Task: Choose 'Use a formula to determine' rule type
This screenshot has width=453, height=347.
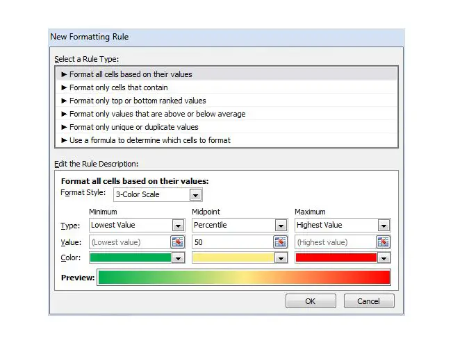Action: click(x=226, y=140)
